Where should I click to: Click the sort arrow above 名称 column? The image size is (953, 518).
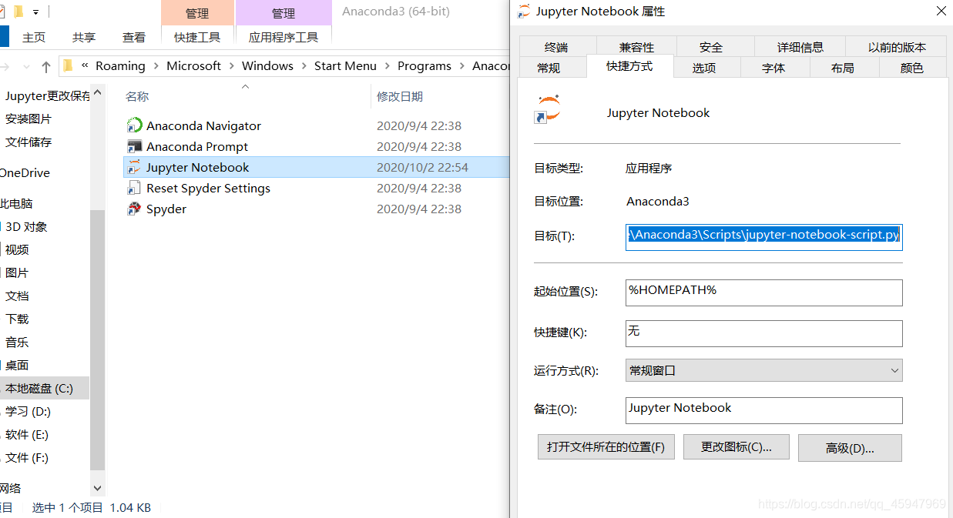click(x=245, y=86)
